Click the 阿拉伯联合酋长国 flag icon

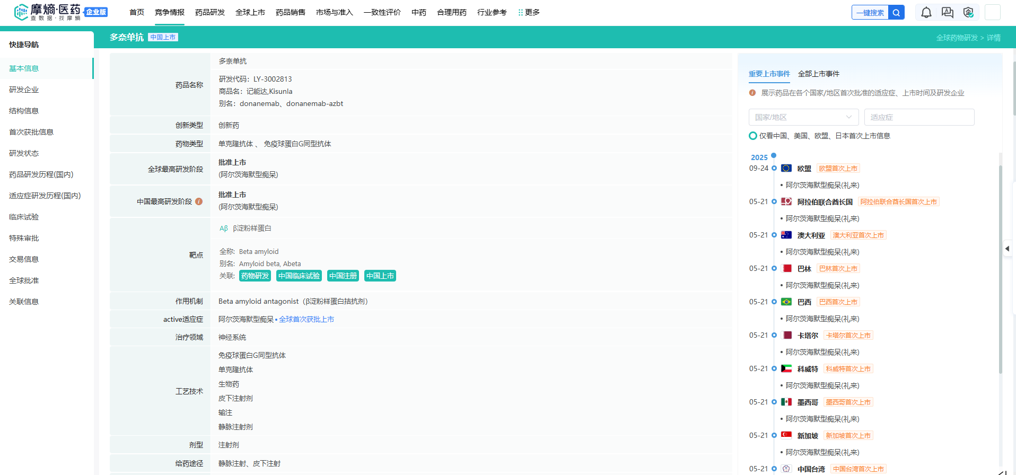tap(786, 201)
